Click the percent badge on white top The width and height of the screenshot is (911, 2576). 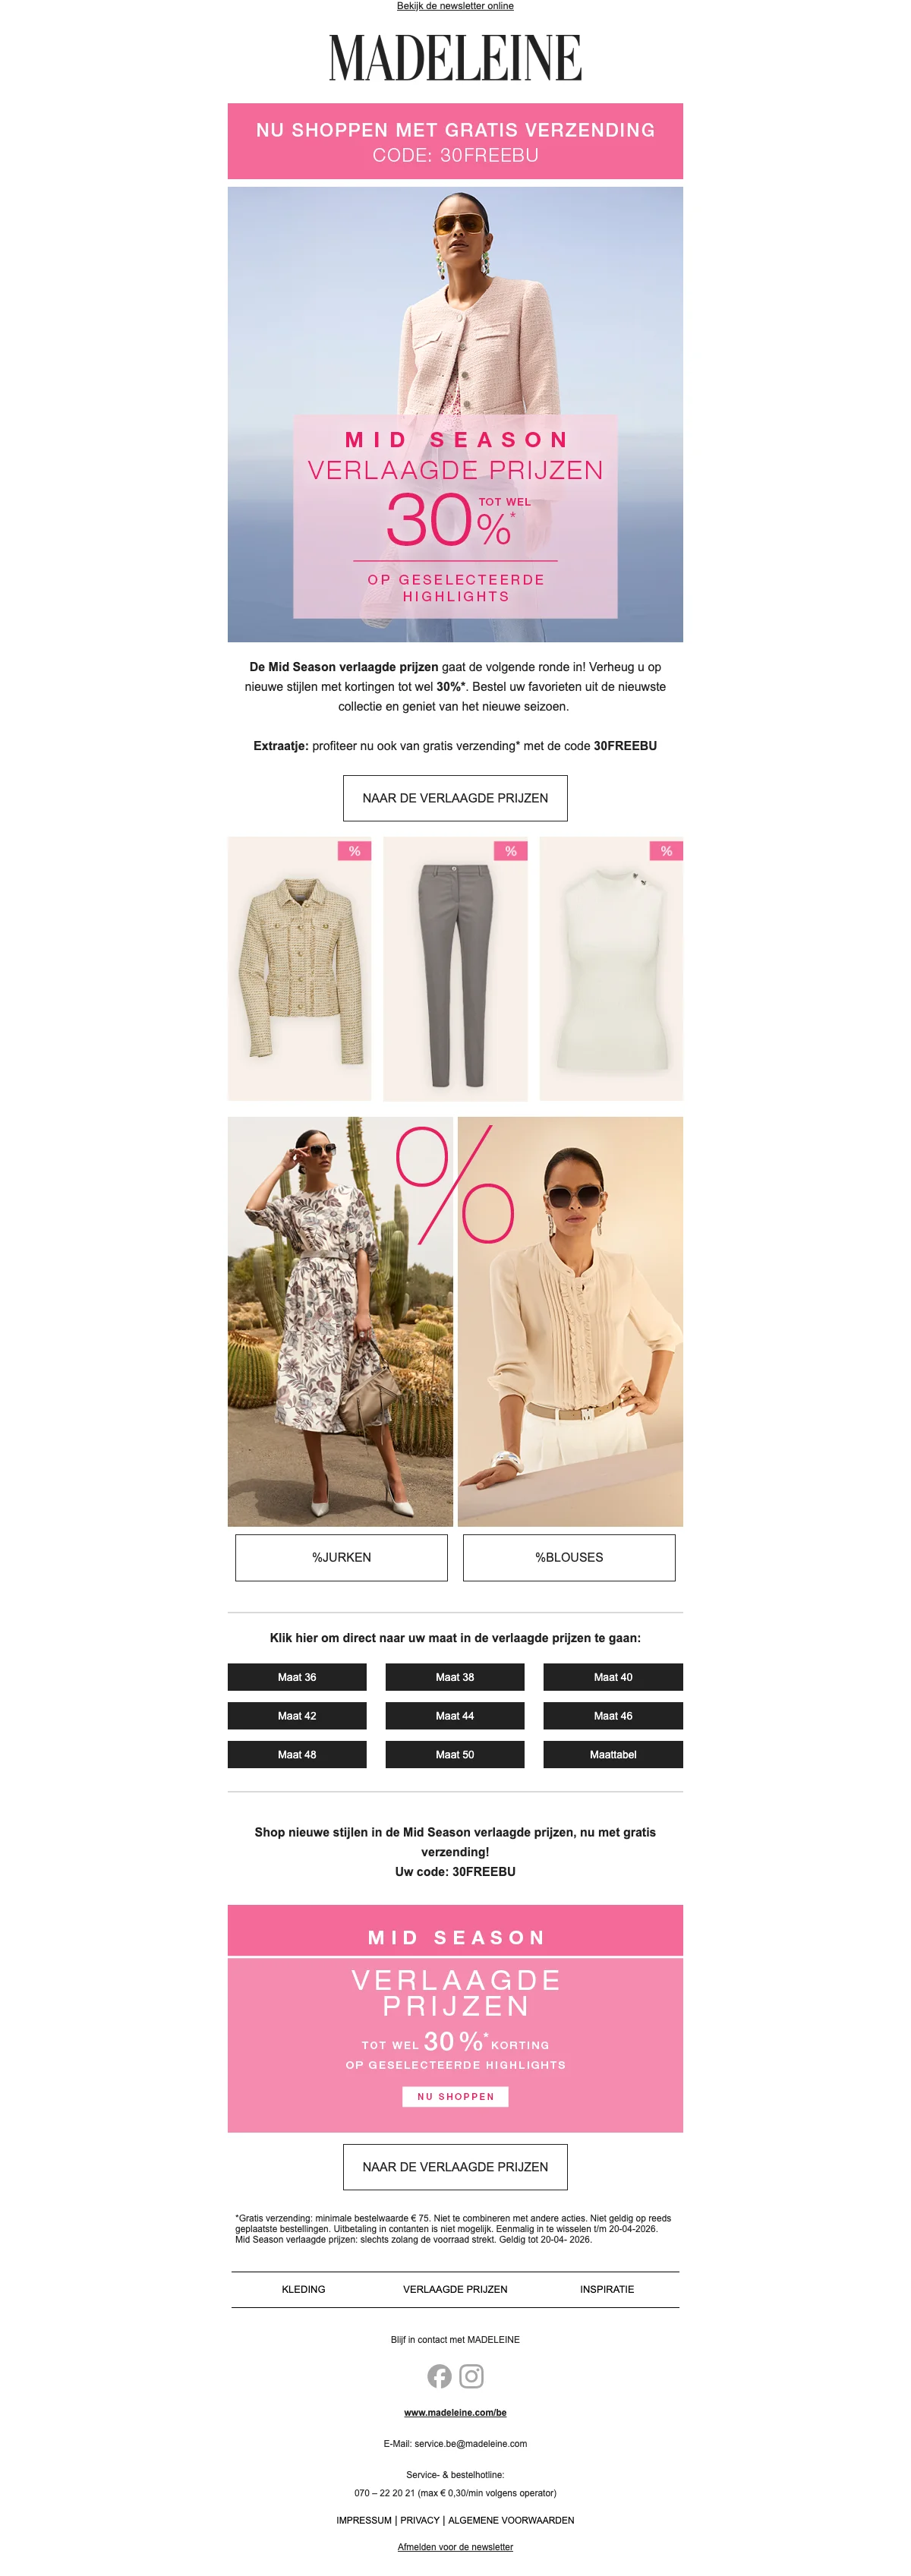click(x=666, y=851)
